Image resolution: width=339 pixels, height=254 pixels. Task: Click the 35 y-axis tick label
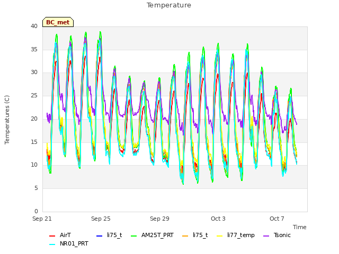click(x=34, y=49)
